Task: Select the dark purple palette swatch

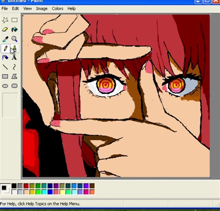Action: pyautogui.click(x=56, y=186)
